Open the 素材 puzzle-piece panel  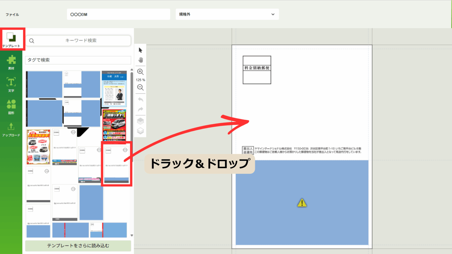[11, 62]
